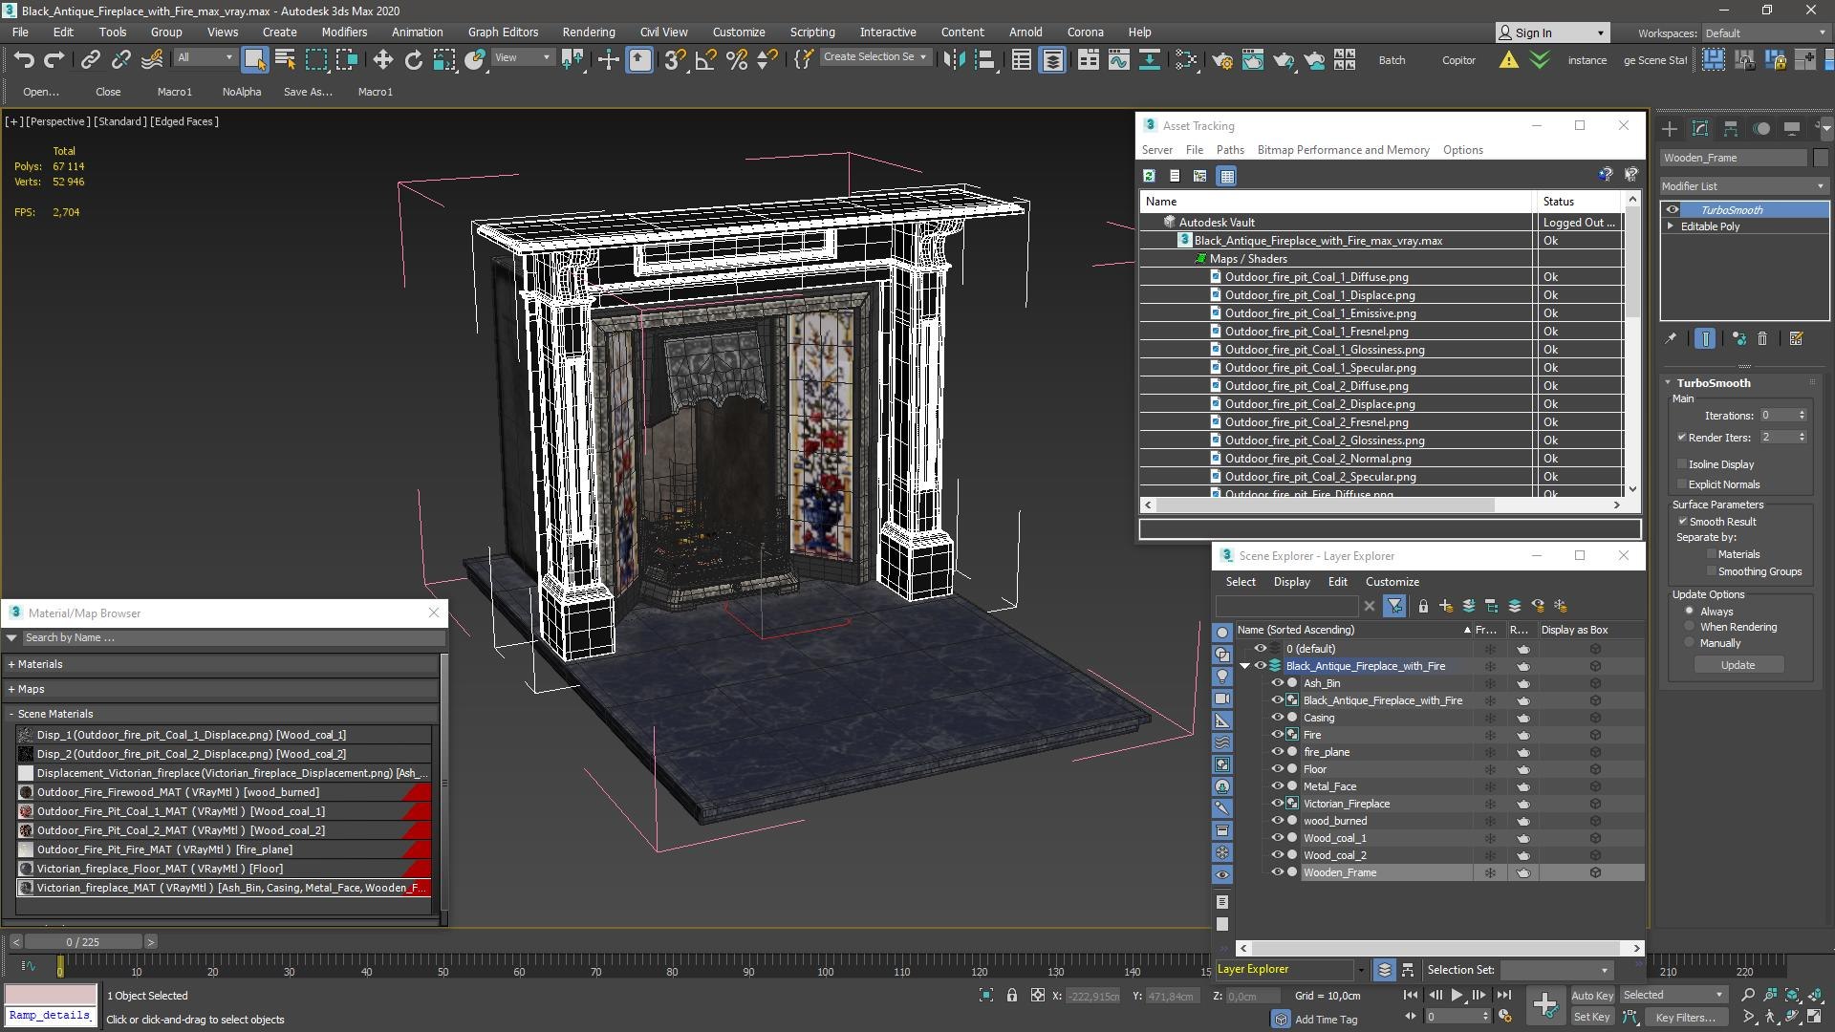Toggle the Render Iters checkbox
This screenshot has width=1835, height=1032.
[x=1681, y=438]
